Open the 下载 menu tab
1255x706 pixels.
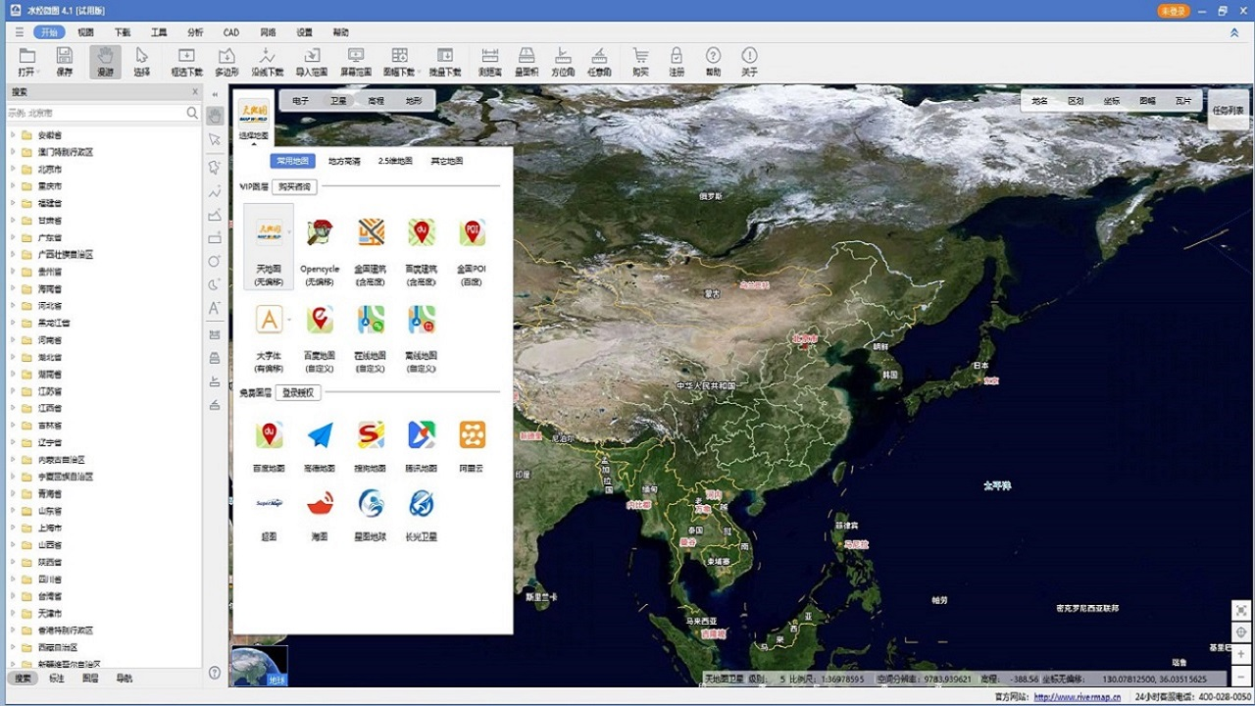point(123,32)
